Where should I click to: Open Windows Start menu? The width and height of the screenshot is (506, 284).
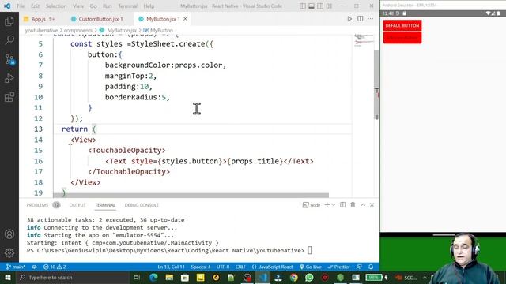pos(7,277)
